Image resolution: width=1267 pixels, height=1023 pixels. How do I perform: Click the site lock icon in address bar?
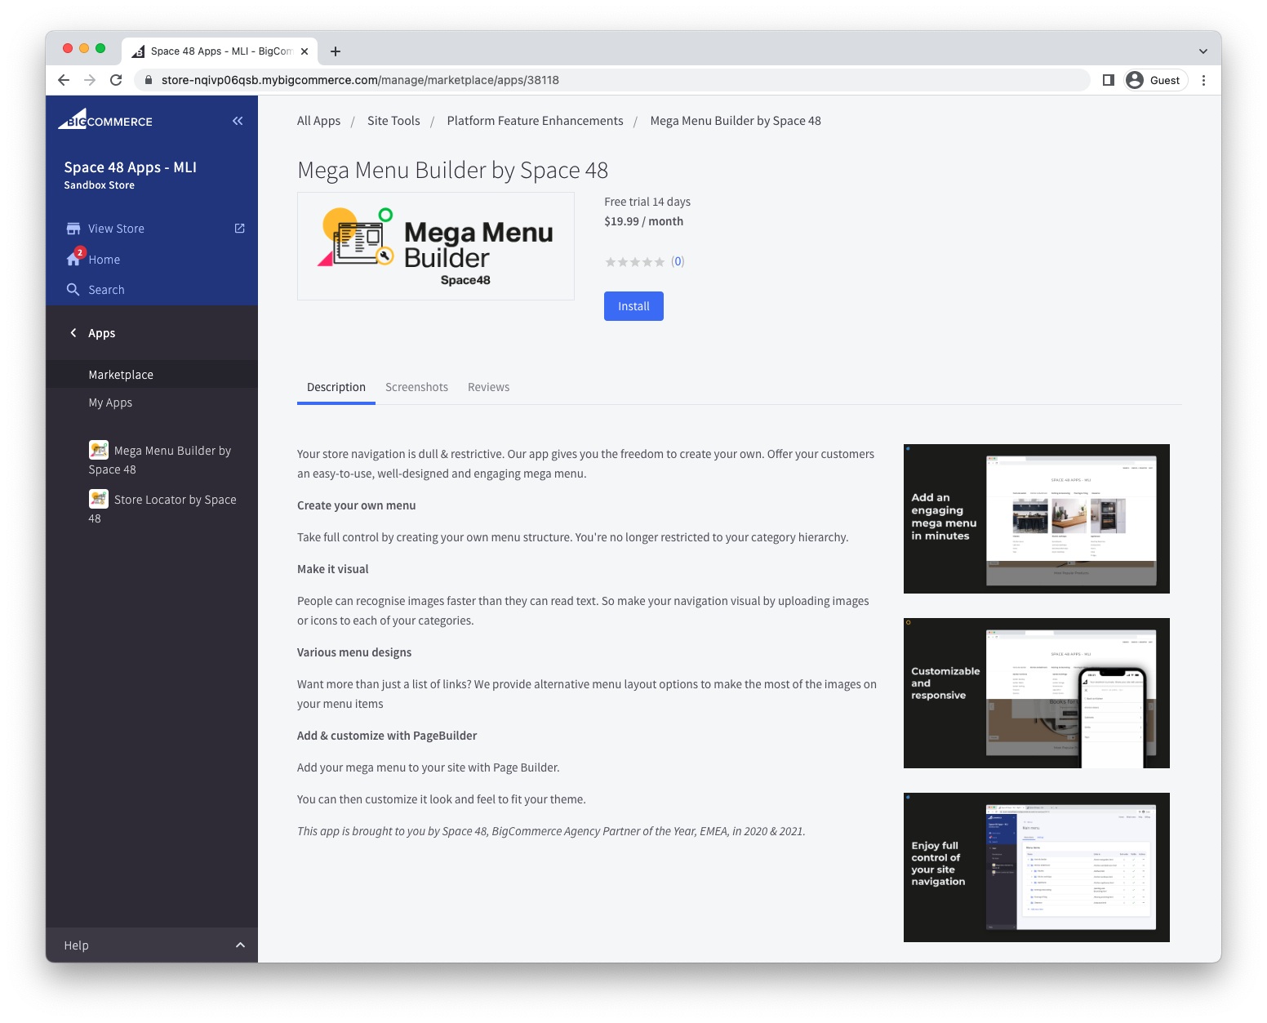148,80
